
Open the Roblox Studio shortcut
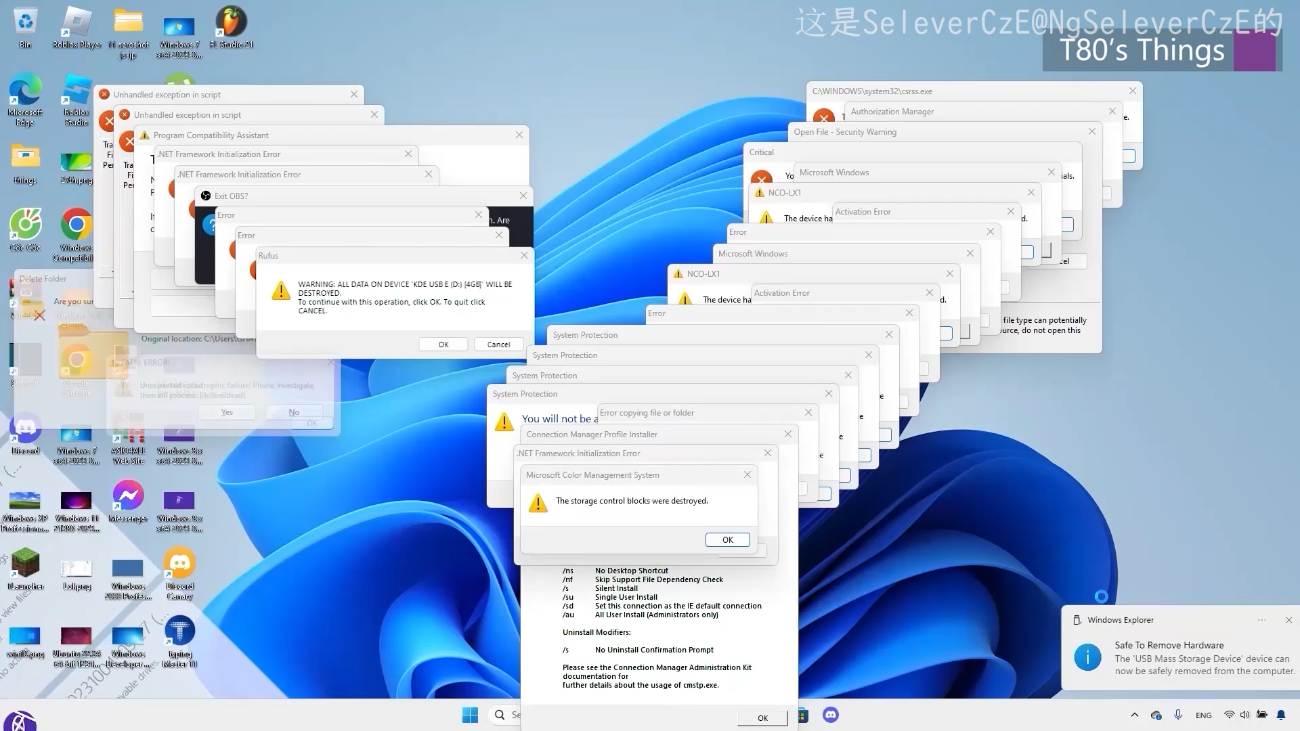(77, 100)
